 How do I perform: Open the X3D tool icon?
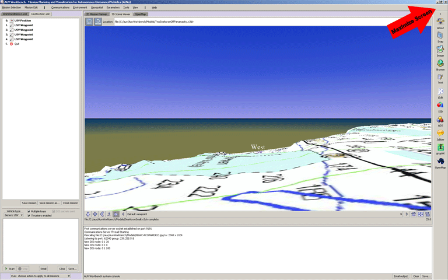[x=440, y=106]
